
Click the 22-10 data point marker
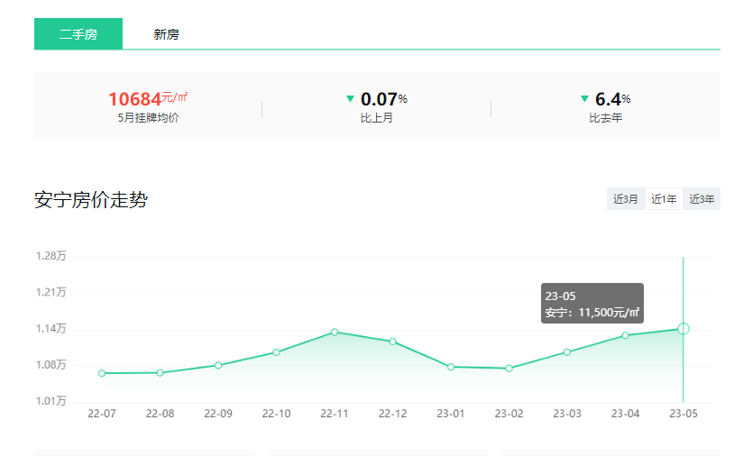(x=276, y=352)
